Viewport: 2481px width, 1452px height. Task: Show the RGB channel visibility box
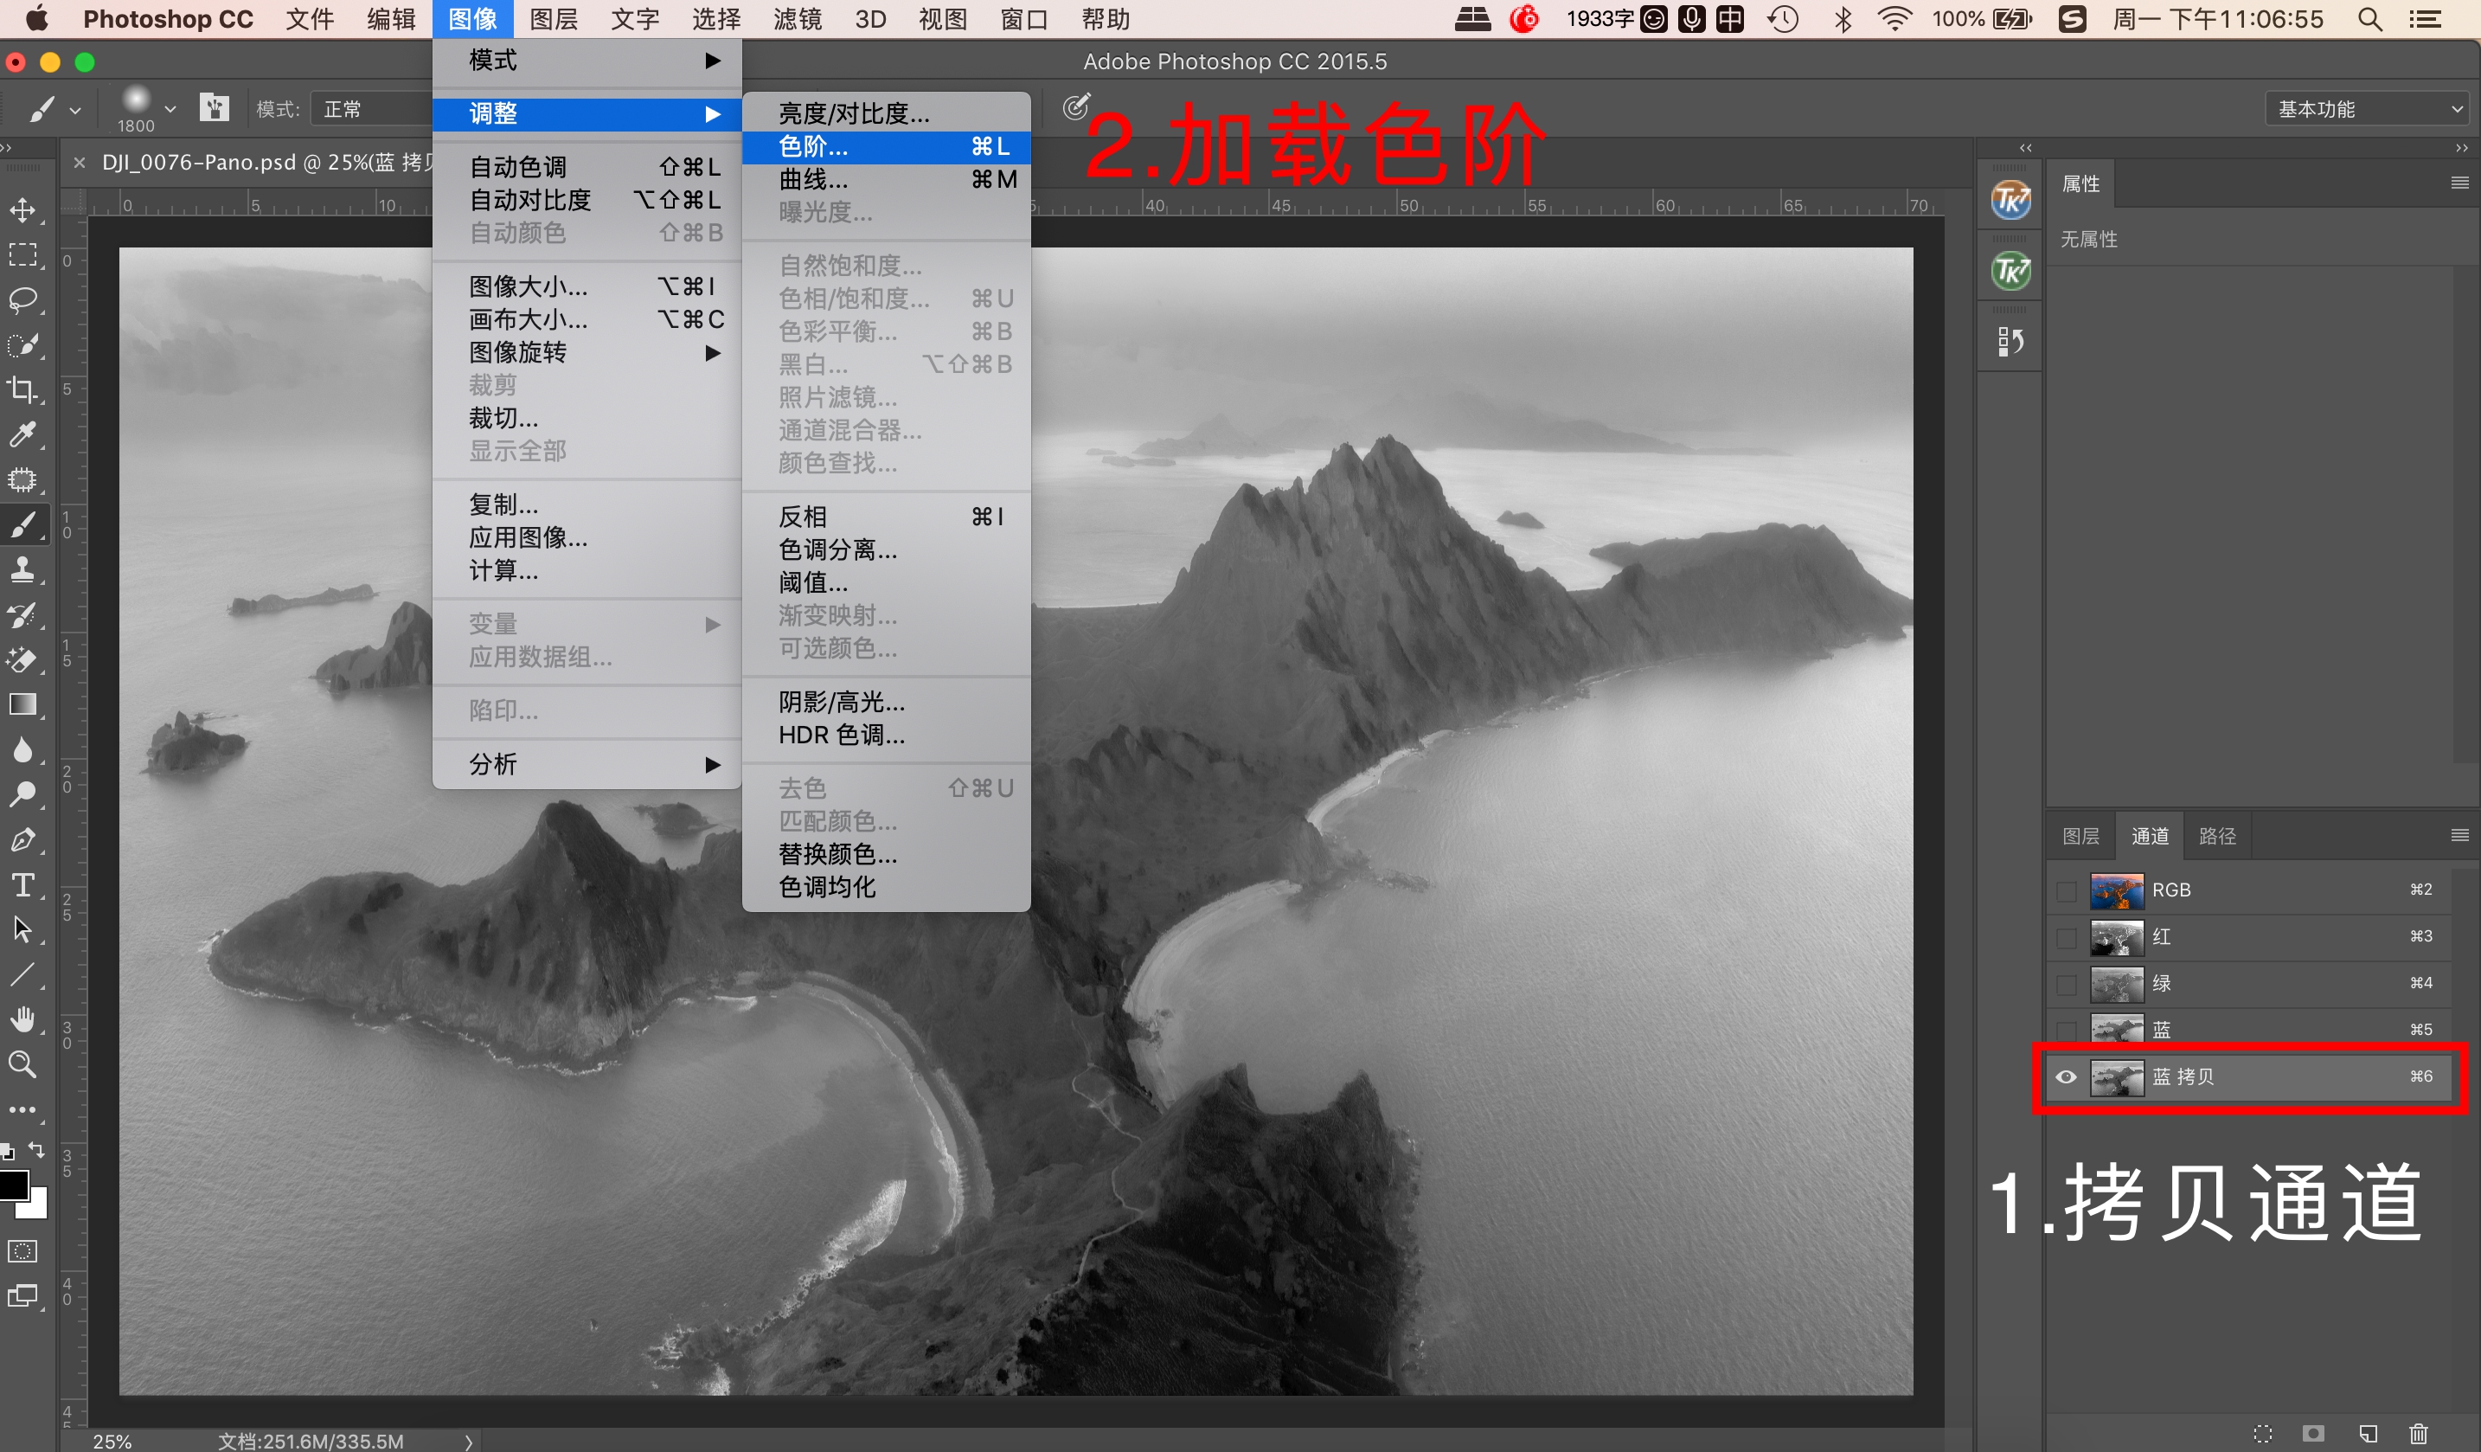[2066, 890]
